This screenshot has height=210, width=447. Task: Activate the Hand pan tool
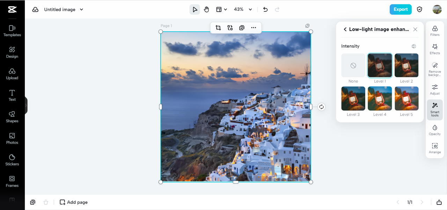pos(206,9)
